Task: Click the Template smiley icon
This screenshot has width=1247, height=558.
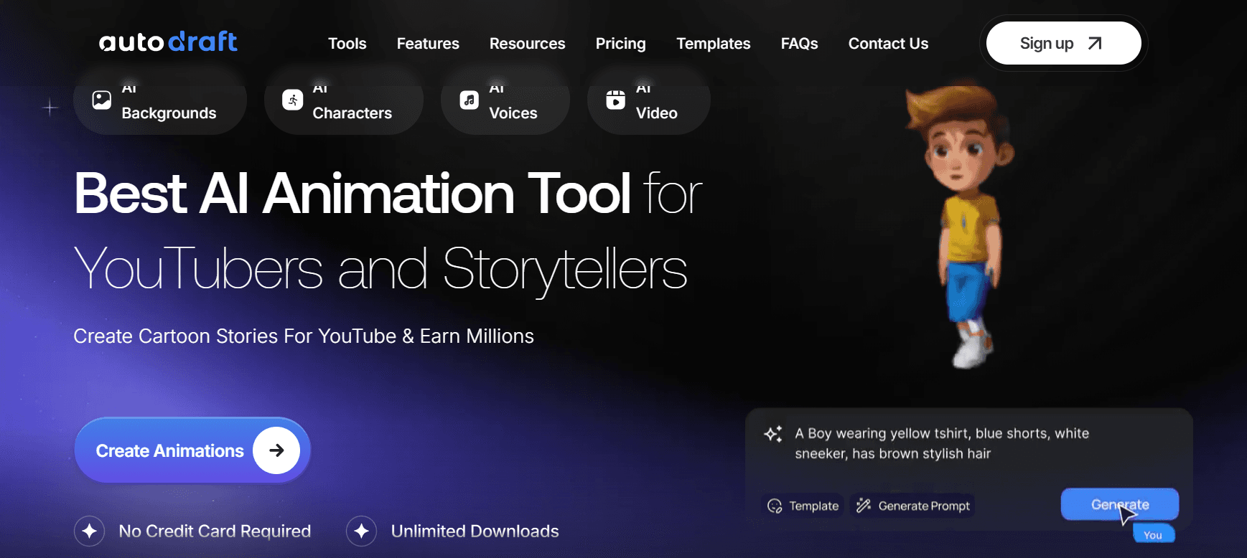Action: 775,506
